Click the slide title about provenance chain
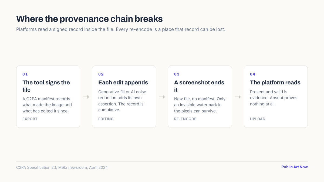 (89, 19)
